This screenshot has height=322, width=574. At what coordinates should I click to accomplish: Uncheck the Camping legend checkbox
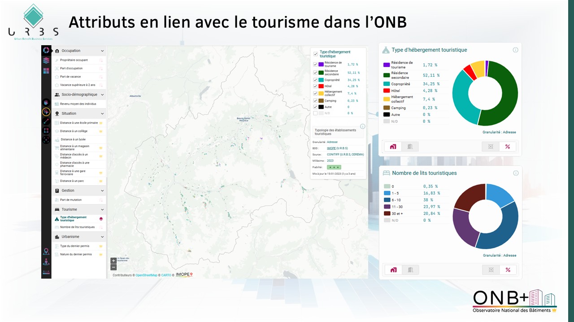point(315,101)
